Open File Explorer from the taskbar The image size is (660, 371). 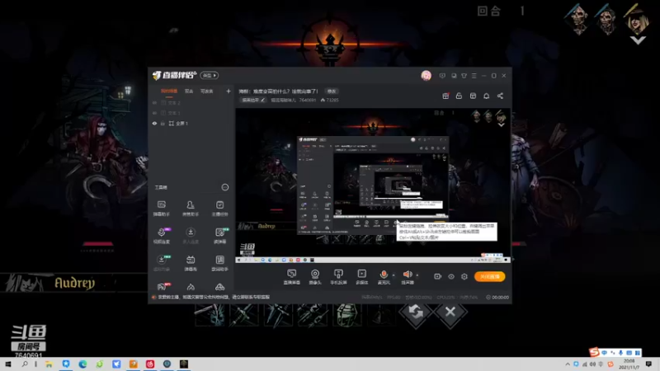pyautogui.click(x=49, y=364)
